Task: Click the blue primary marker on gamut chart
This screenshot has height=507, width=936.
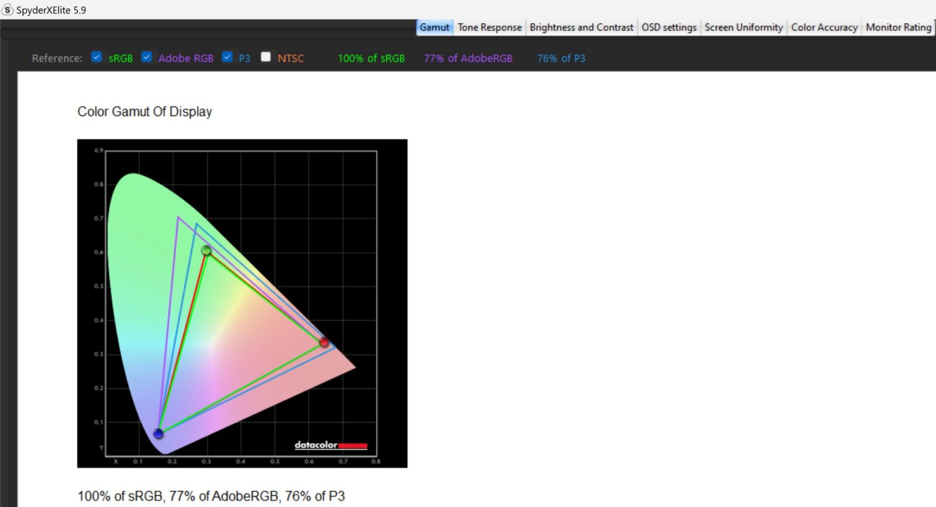Action: (158, 433)
